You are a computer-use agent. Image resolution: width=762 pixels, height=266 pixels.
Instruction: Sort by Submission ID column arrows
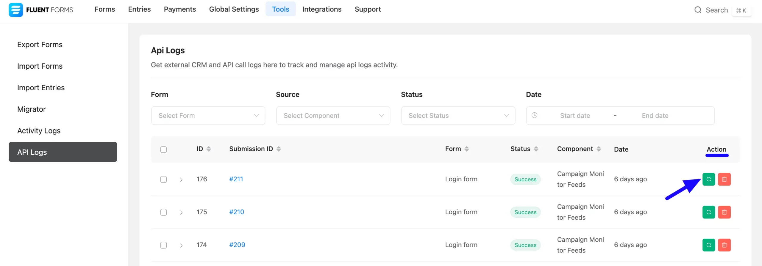279,149
